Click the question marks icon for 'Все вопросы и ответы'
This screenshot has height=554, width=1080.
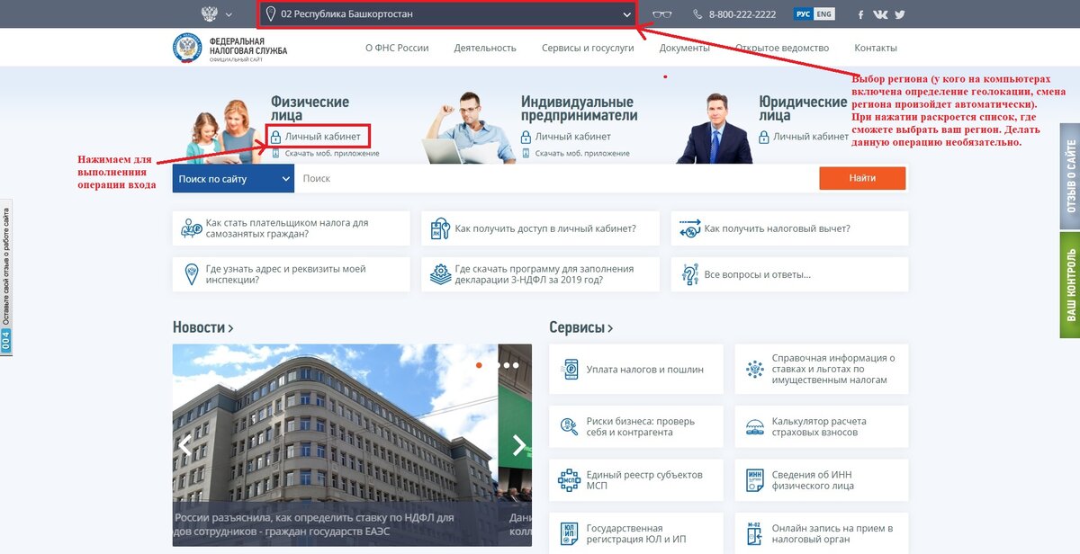690,274
